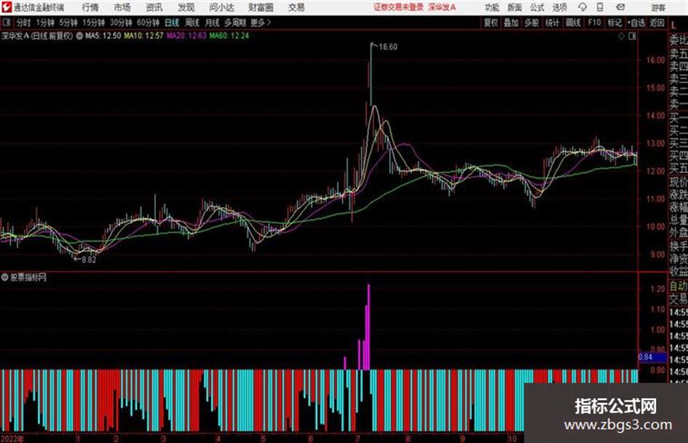Open the 行情 menu
The height and width of the screenshot is (443, 688).
pos(90,7)
